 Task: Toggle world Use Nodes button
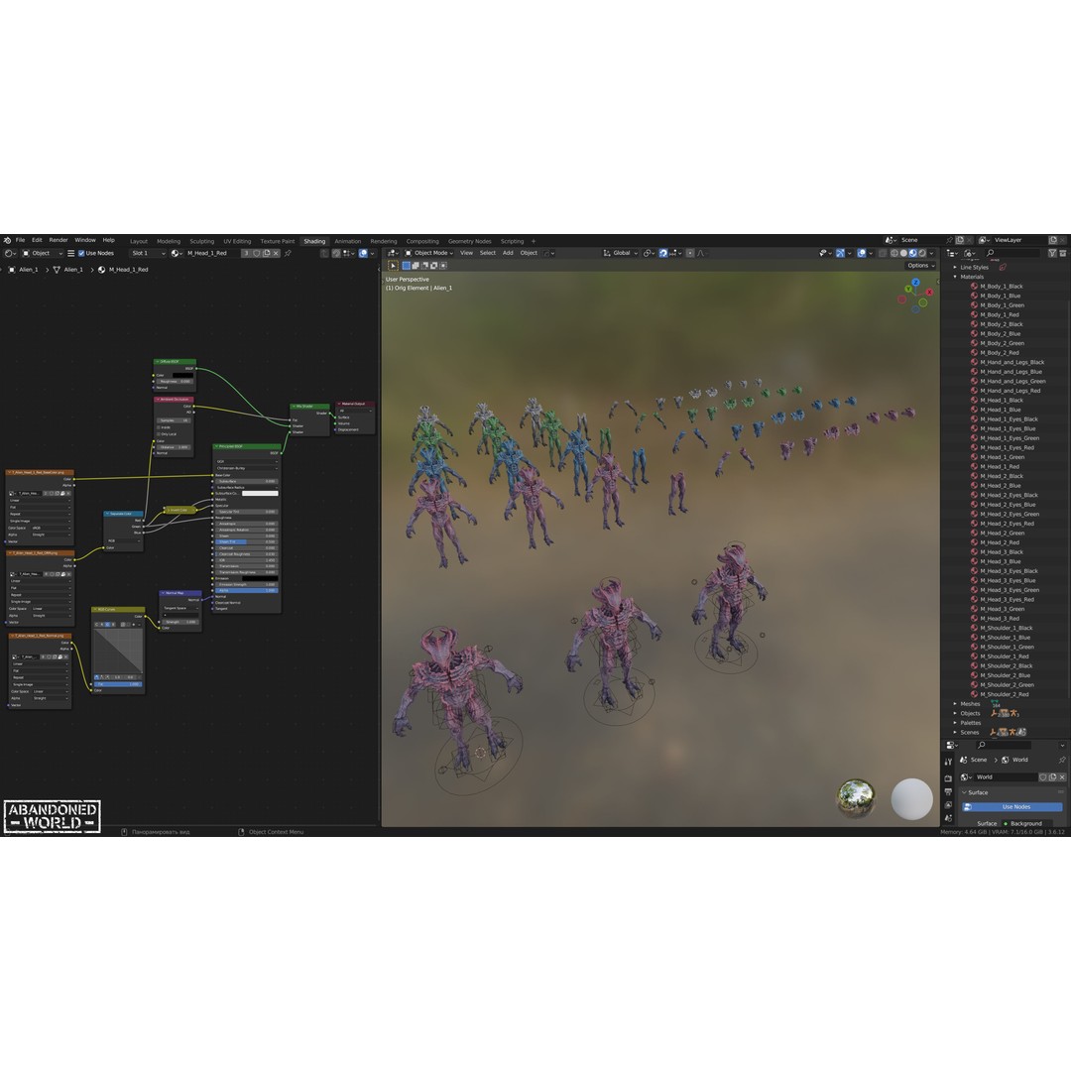pyautogui.click(x=1012, y=806)
